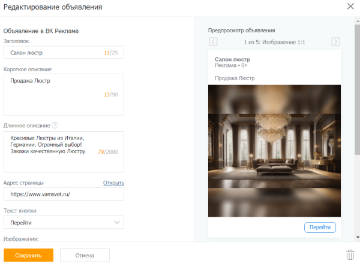Focus the short description text area

63,94
